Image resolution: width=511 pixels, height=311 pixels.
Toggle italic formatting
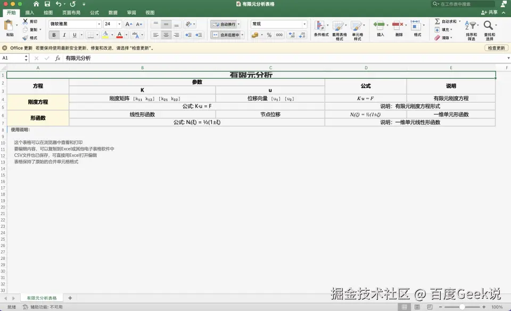point(64,34)
